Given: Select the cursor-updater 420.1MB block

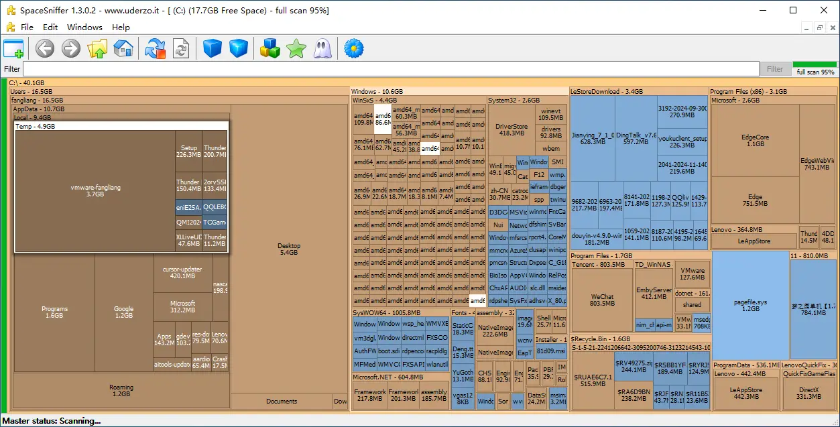Looking at the screenshot, I should (x=182, y=273).
